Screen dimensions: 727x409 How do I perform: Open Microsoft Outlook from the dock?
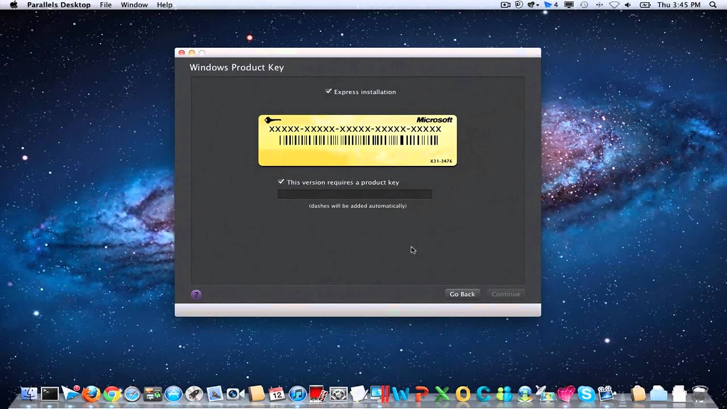point(463,393)
